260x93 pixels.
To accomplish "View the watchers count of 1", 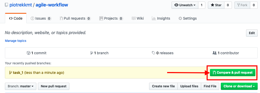I will coord(202,5).
